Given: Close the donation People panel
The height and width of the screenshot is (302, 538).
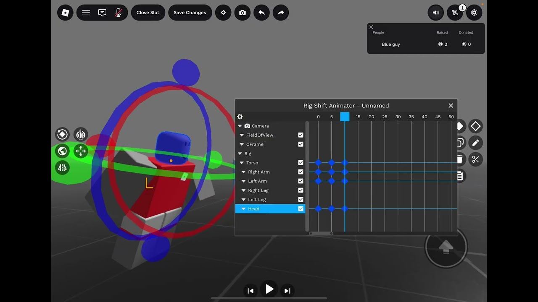Looking at the screenshot, I should click(371, 27).
